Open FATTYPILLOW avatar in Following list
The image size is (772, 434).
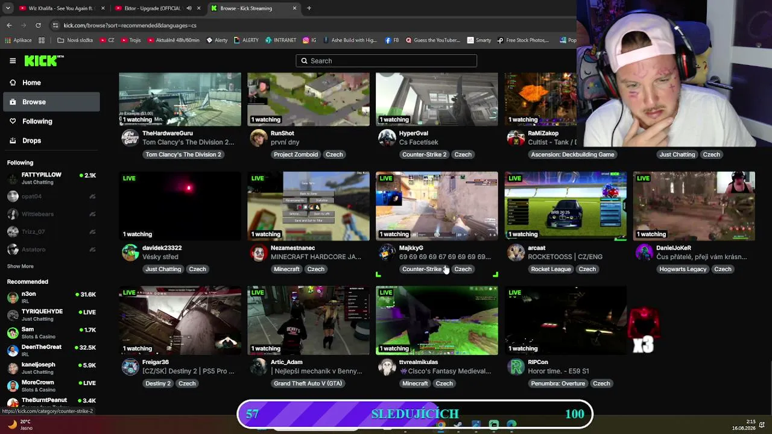[13, 178]
